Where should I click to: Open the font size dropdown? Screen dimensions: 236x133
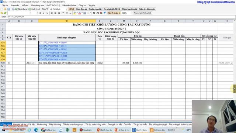pyautogui.click(x=37, y=13)
